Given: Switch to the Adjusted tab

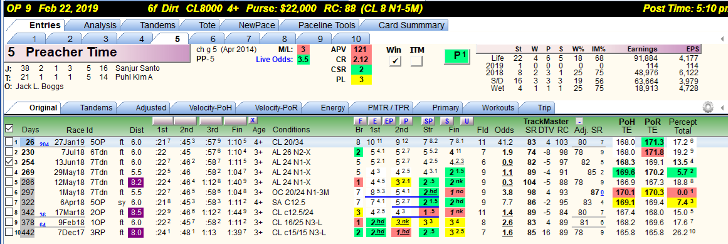Looking at the screenshot, I should [151, 108].
